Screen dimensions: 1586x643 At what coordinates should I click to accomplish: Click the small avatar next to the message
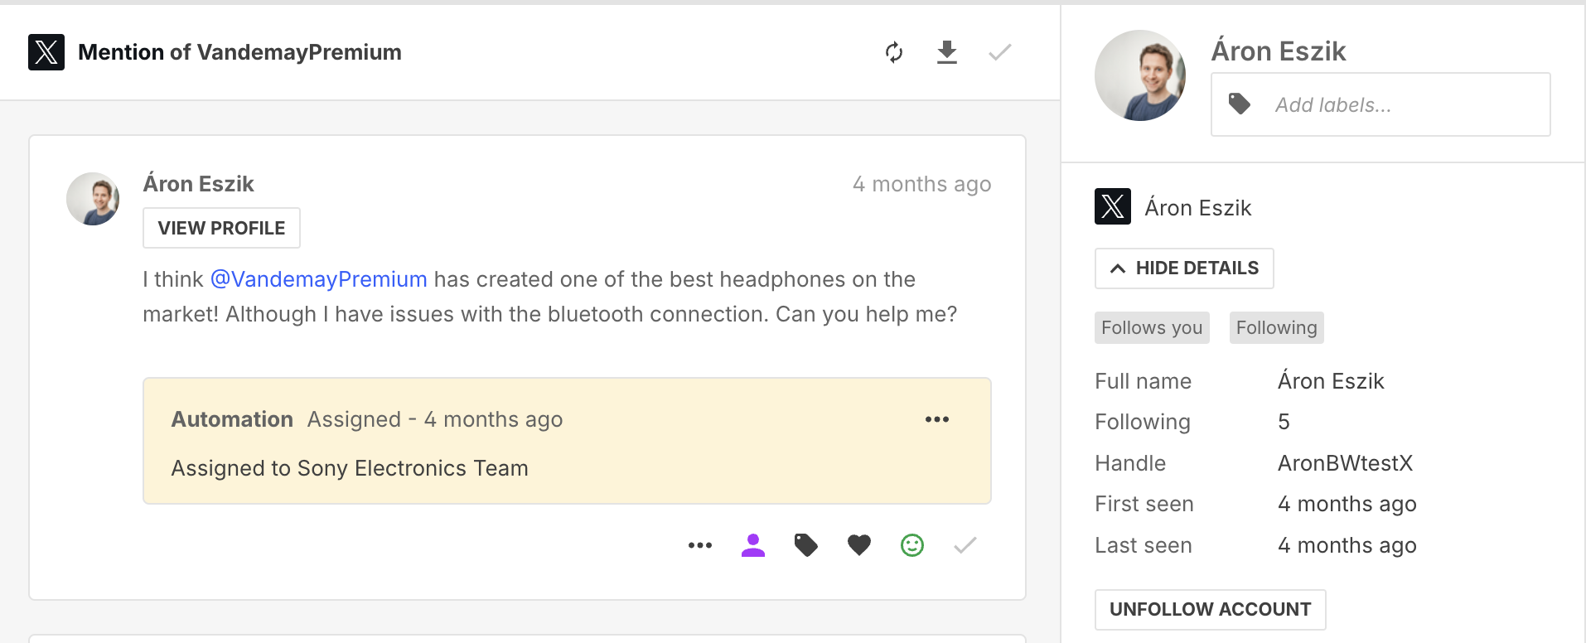[x=93, y=199]
